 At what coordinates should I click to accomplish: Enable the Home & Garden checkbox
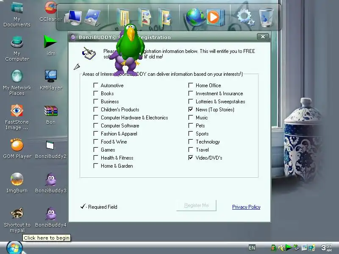96,166
